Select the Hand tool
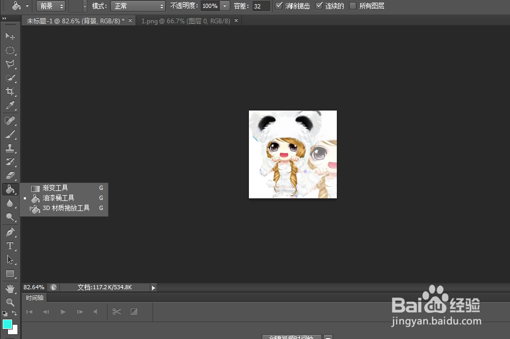 click(x=10, y=289)
